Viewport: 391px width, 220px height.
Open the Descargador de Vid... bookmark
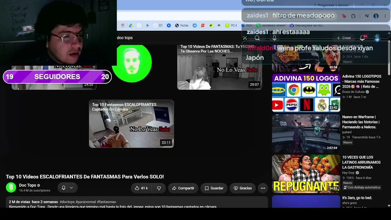(x=307, y=25)
